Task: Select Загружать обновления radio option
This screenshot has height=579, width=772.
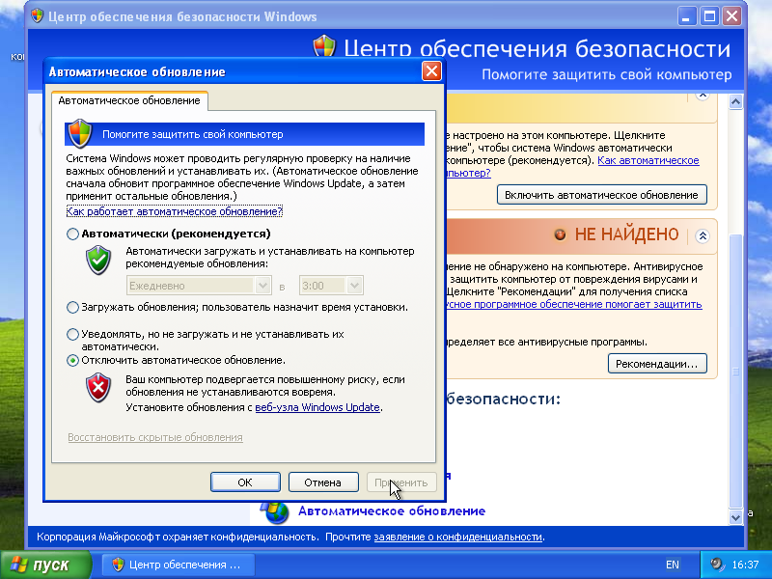Action: [72, 307]
